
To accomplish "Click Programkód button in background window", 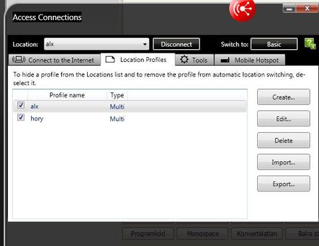I will click(x=148, y=233).
